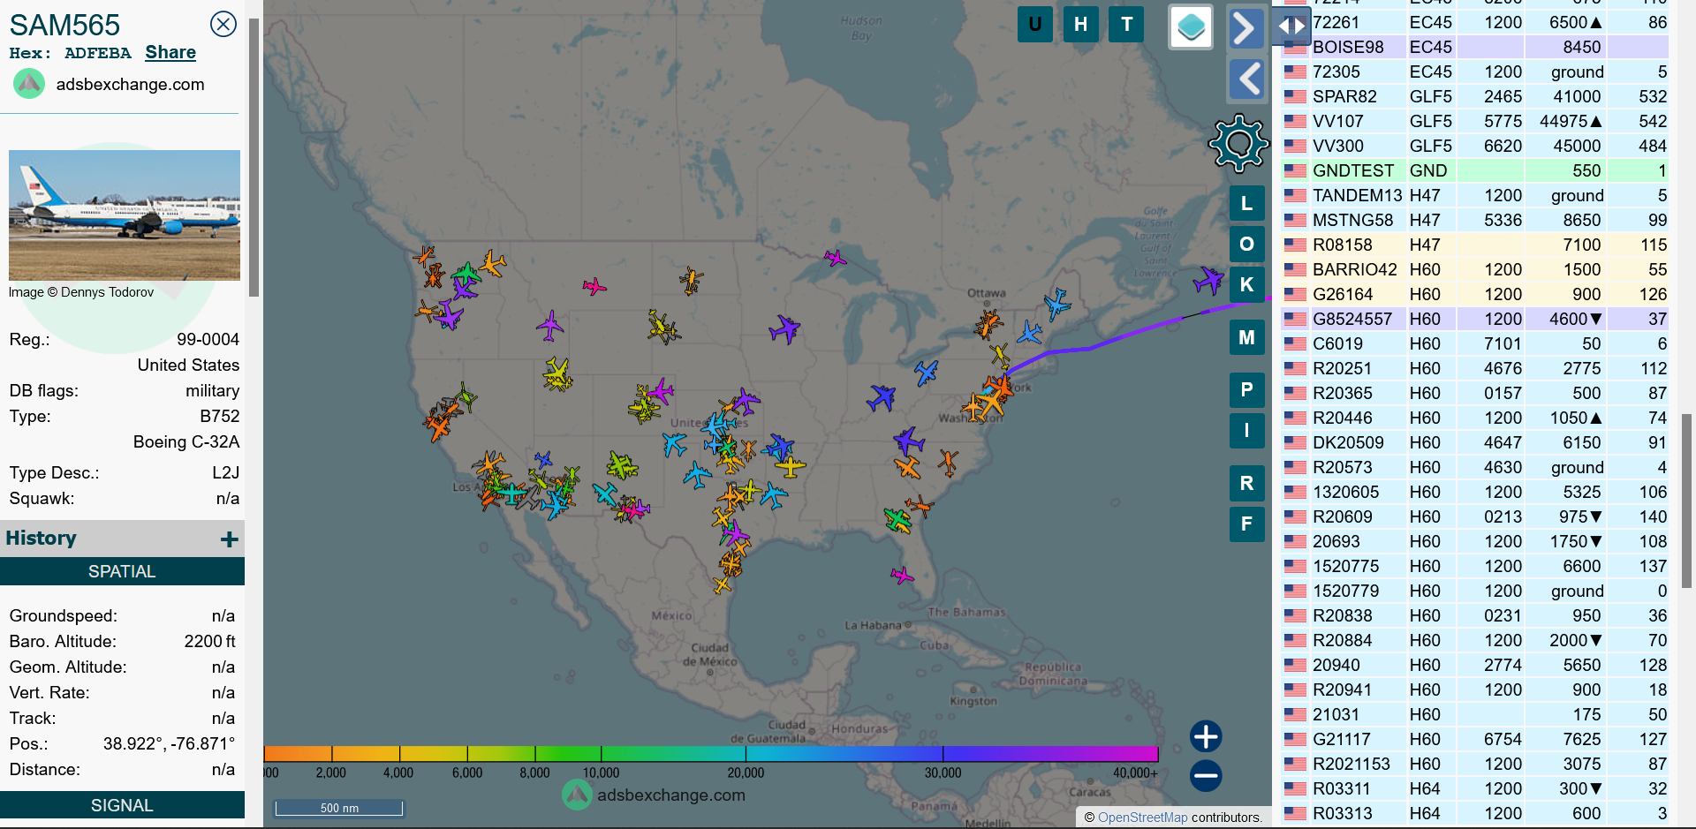Click the magenta aircraft icon over Lake Superior
1696x829 pixels.
coord(835,258)
